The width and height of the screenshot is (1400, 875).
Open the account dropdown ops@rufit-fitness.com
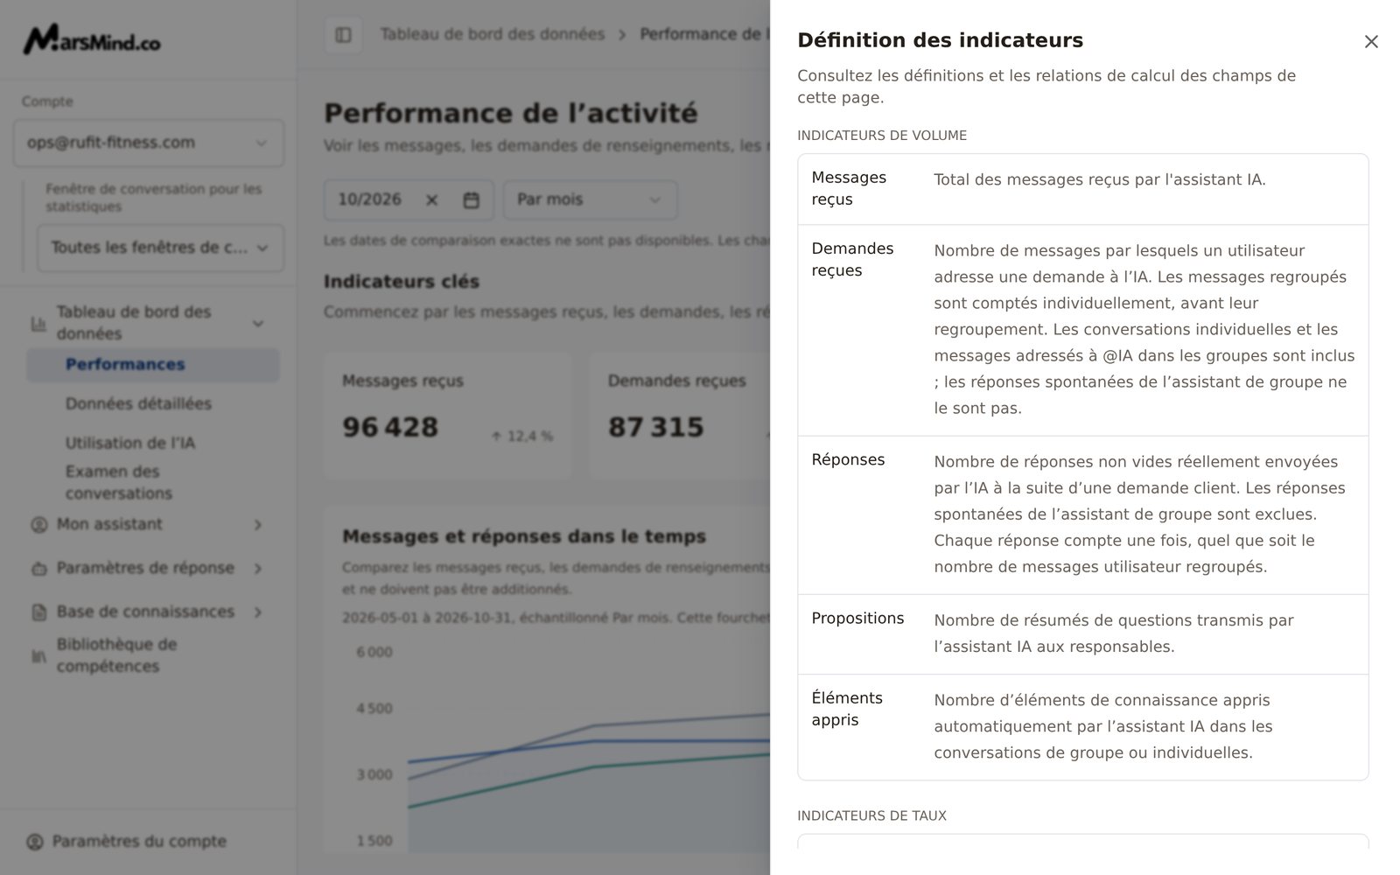[x=149, y=143]
